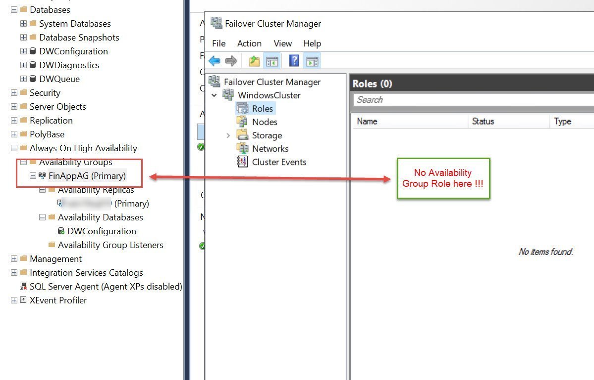This screenshot has width=594, height=380.
Task: Click the DWQueue database cylinder icon
Action: [x=33, y=79]
